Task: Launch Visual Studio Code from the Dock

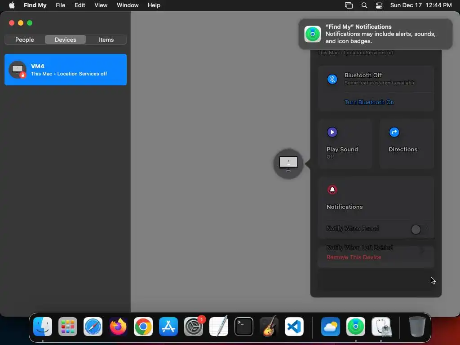Action: tap(294, 327)
